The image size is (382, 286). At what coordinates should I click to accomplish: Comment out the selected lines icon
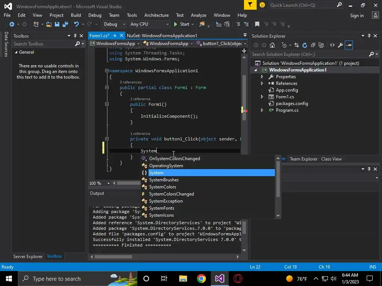[x=238, y=24]
